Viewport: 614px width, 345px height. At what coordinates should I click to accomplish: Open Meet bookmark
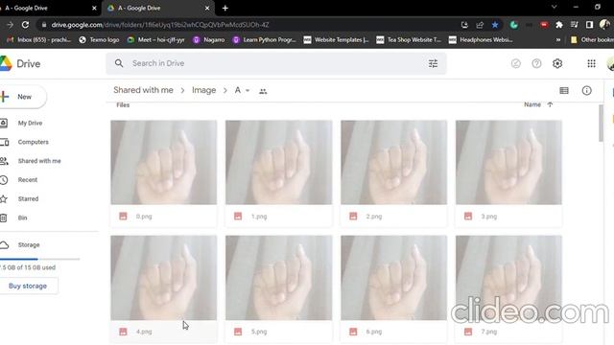click(155, 39)
